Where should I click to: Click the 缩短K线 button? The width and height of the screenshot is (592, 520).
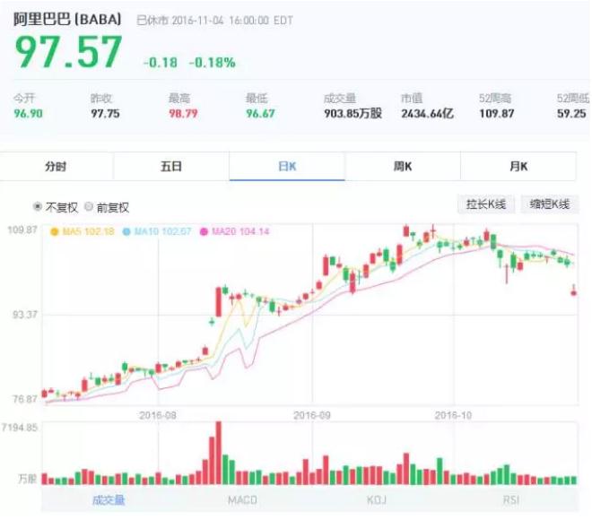point(549,204)
